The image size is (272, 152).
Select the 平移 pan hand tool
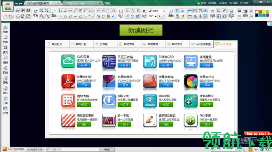36,13
